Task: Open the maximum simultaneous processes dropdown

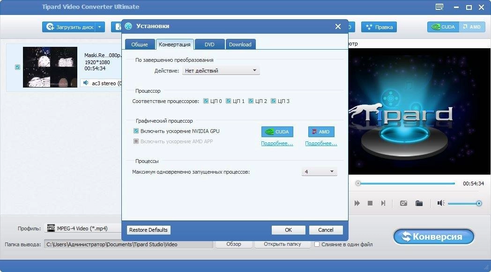Action: [319, 171]
